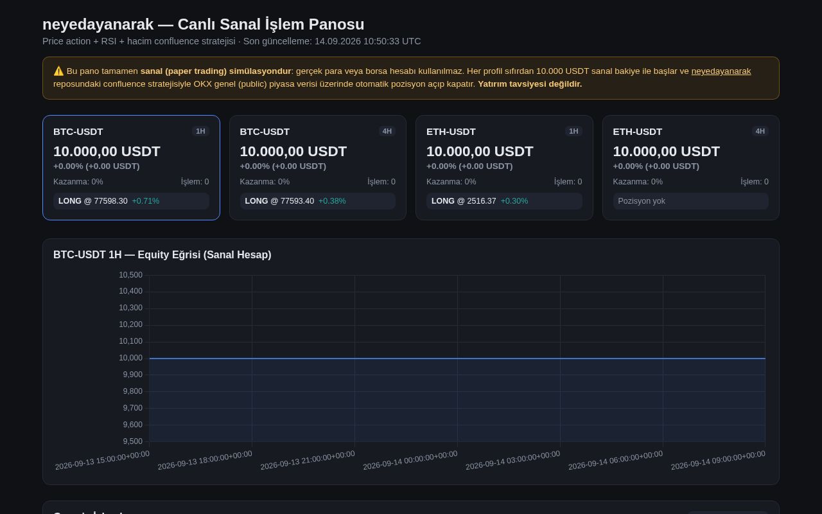Click the 2026-09-13 21:00 x-axis label
The height and width of the screenshot is (514, 822).
pyautogui.click(x=308, y=460)
